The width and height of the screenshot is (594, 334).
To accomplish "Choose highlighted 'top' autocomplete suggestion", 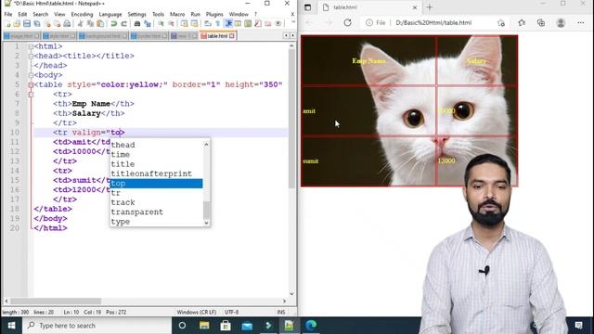I will [x=157, y=184].
